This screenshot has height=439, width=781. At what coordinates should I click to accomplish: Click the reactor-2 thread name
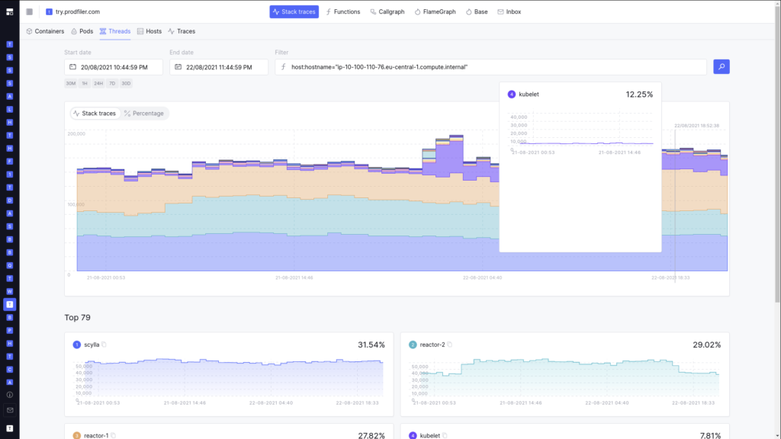coord(432,344)
